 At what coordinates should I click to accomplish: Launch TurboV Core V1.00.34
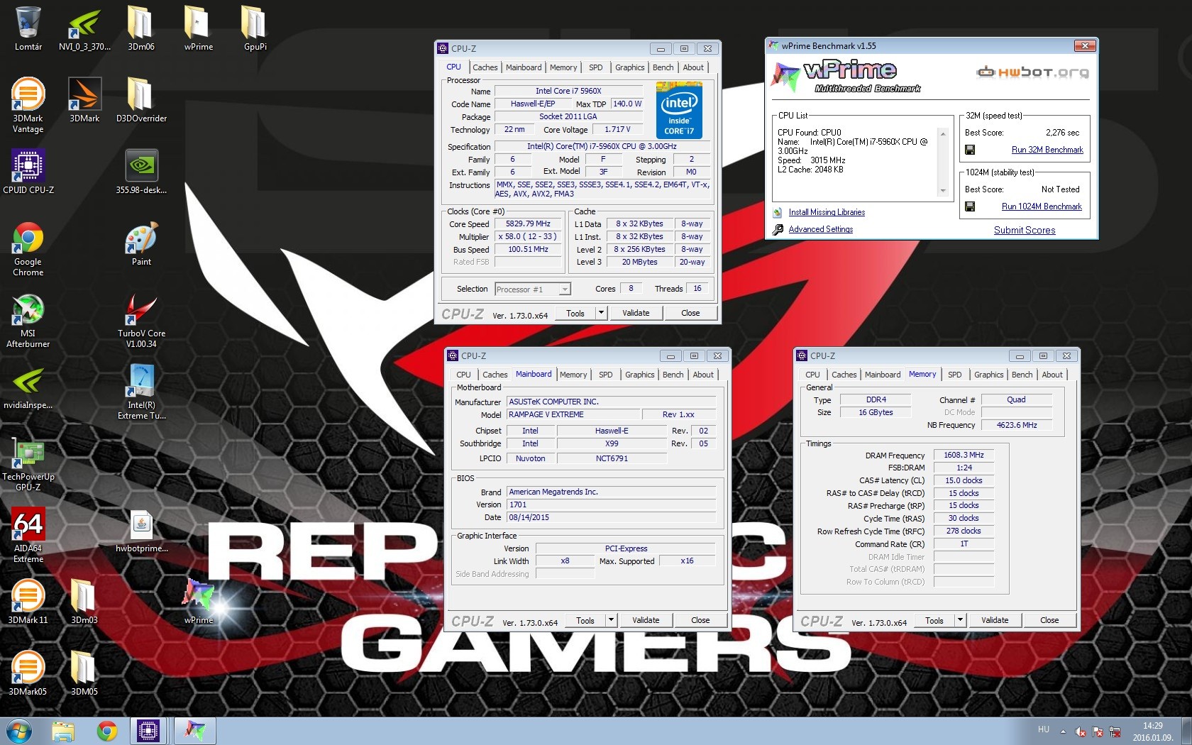tap(141, 320)
